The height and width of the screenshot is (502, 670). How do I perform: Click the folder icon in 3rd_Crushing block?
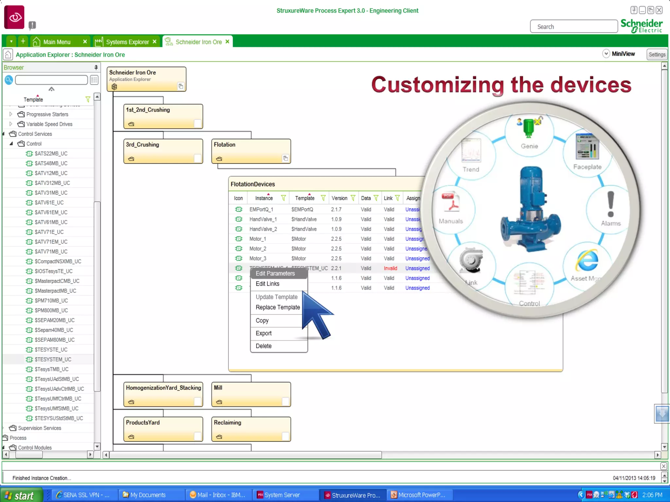pos(131,159)
